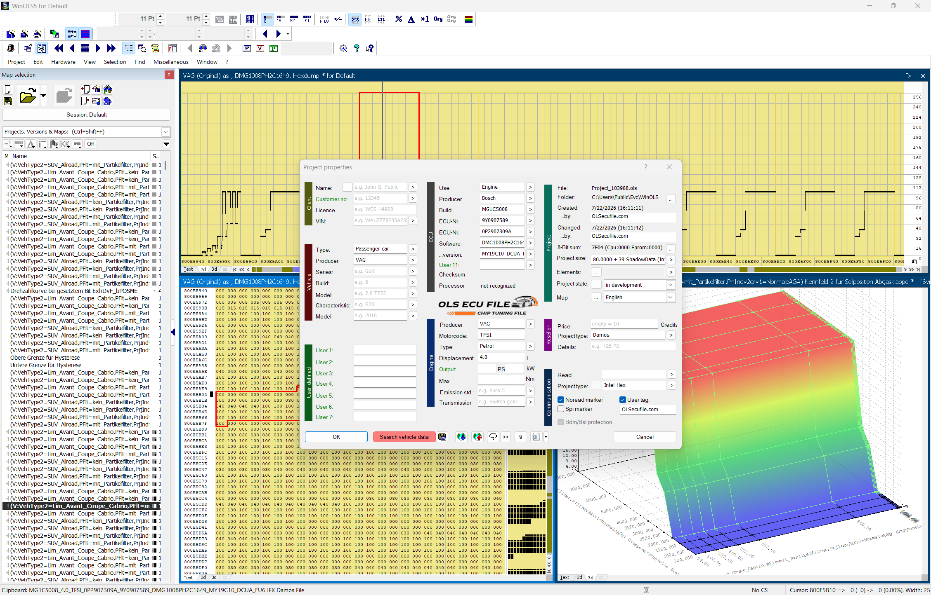Open the Selection menu
The image size is (931, 595).
115,62
